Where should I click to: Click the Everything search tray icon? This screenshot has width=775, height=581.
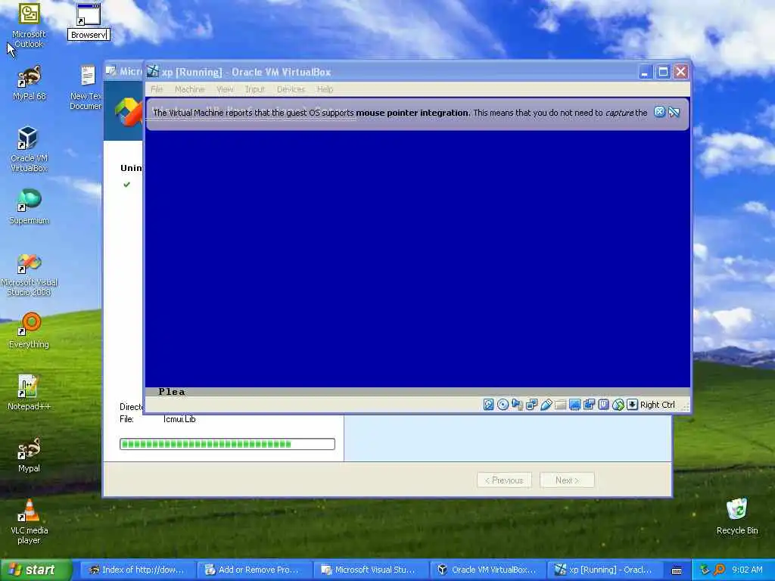[720, 570]
